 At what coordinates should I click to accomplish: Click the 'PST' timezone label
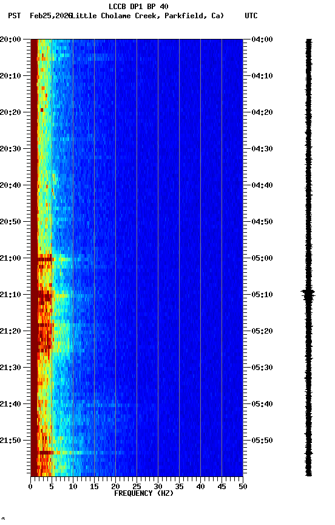[15, 16]
